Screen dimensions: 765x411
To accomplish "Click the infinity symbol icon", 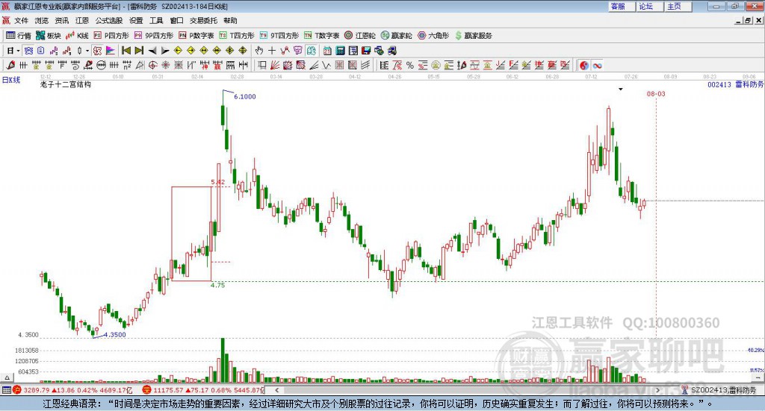I will coord(597,65).
